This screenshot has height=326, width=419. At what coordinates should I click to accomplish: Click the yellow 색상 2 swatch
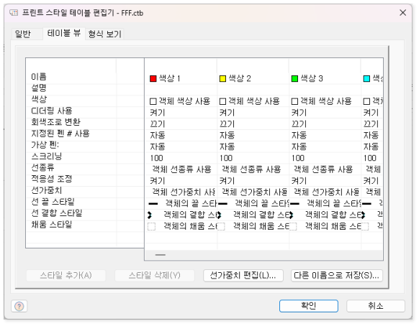222,79
